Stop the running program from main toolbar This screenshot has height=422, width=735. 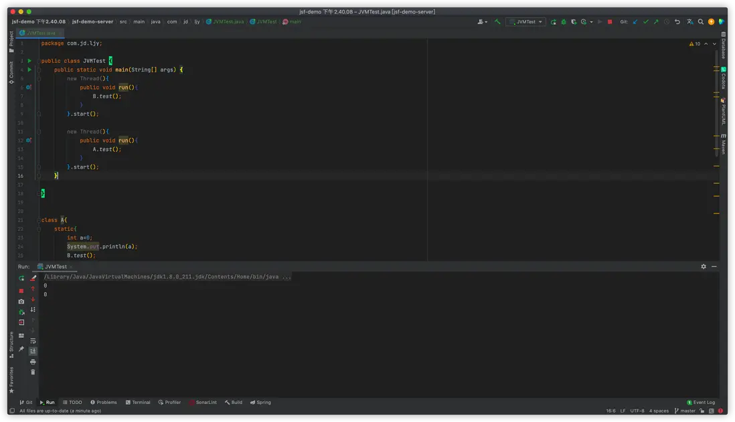pyautogui.click(x=610, y=21)
